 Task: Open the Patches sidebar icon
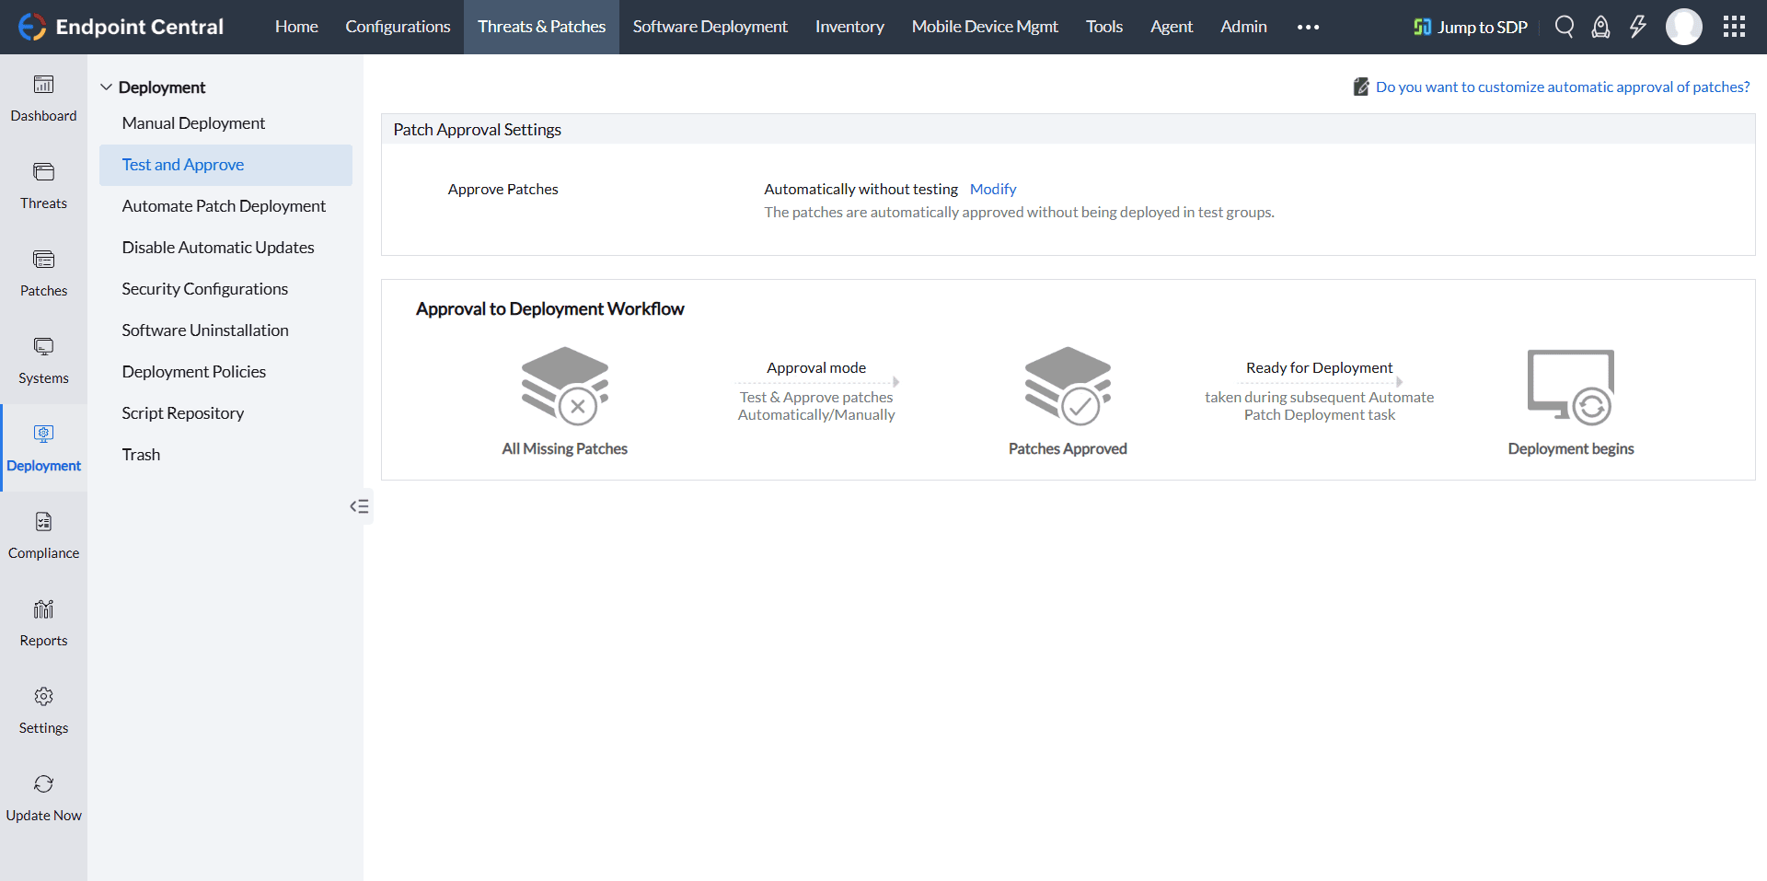43,260
